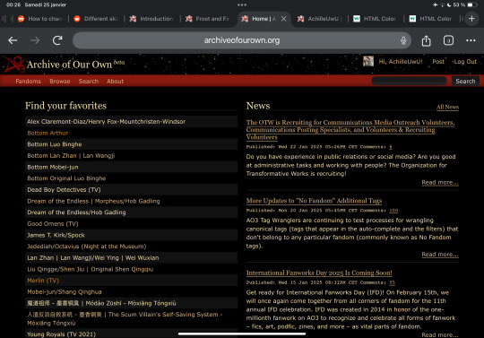This screenshot has height=338, width=484.
Task: Open the 55 comments link
Action: tap(392, 282)
